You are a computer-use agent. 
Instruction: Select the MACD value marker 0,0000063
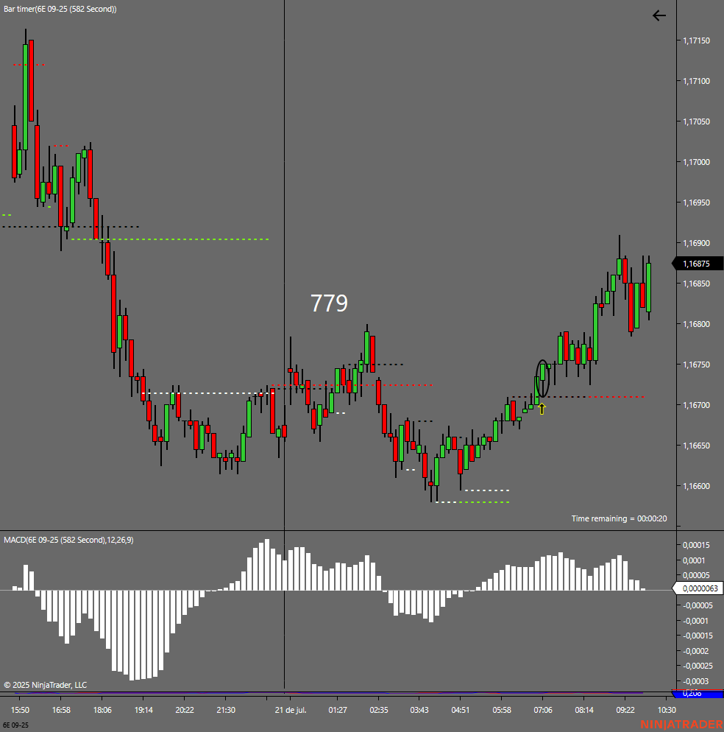pos(698,588)
